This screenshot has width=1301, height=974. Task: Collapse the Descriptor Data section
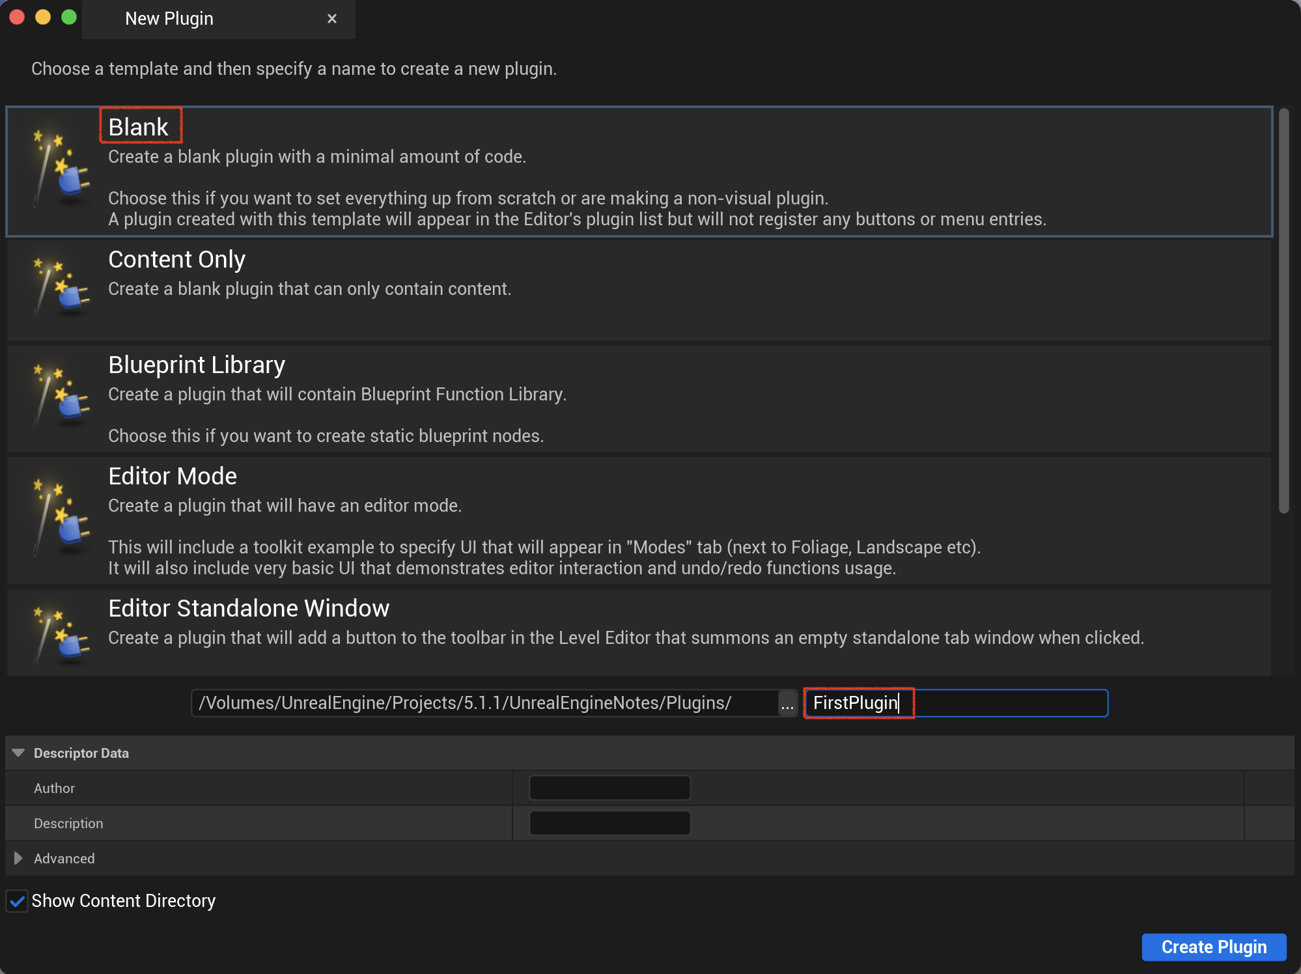click(x=18, y=753)
